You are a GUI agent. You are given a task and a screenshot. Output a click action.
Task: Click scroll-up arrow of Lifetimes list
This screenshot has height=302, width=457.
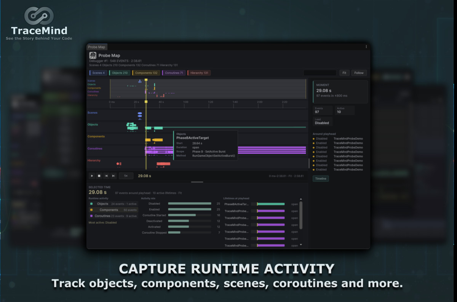click(x=301, y=199)
